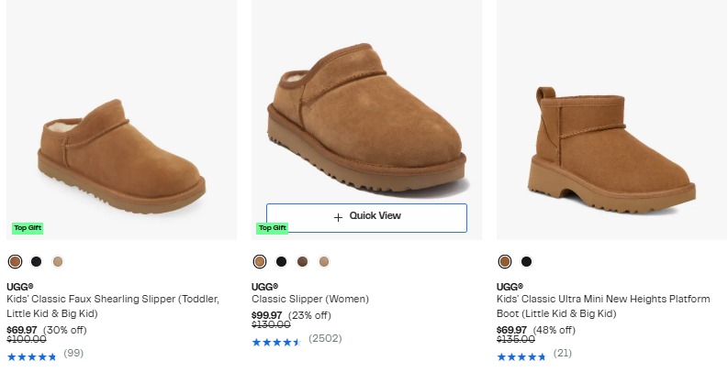Open the 21 reviews for platform boot
The height and width of the screenshot is (372, 728).
point(562,353)
